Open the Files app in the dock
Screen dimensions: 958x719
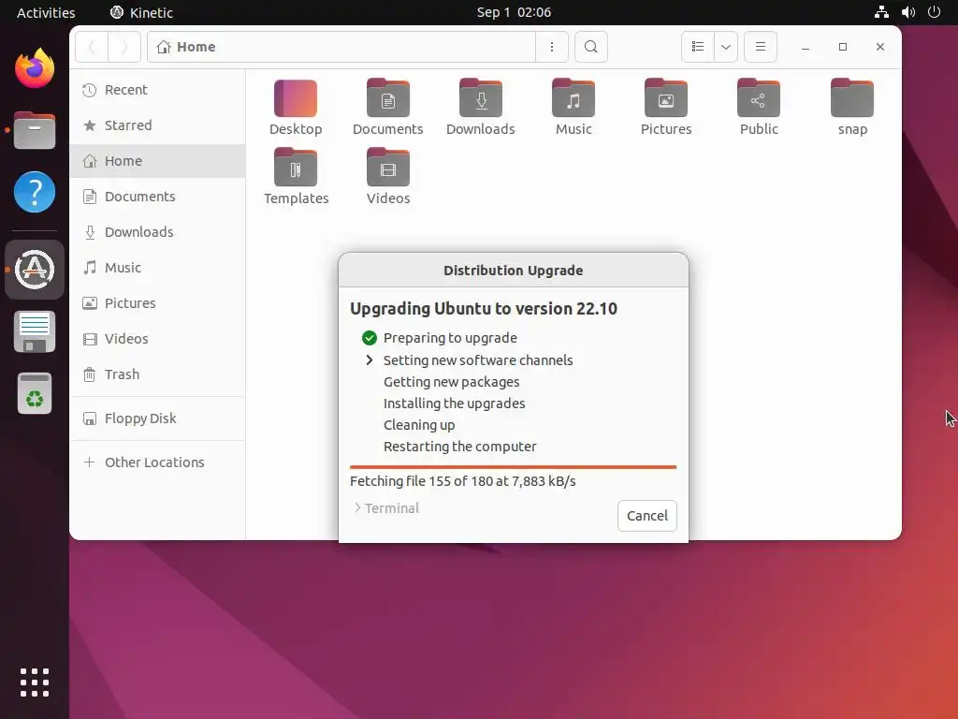tap(35, 130)
